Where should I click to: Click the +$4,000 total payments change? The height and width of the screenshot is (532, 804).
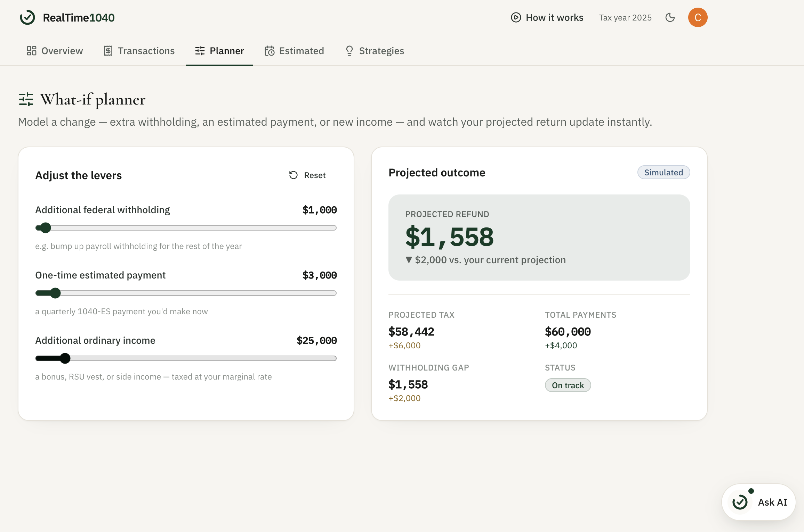coord(561,346)
